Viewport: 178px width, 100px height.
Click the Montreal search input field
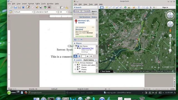(82, 11)
